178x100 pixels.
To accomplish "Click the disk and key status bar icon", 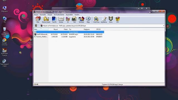I will [x=36, y=84].
